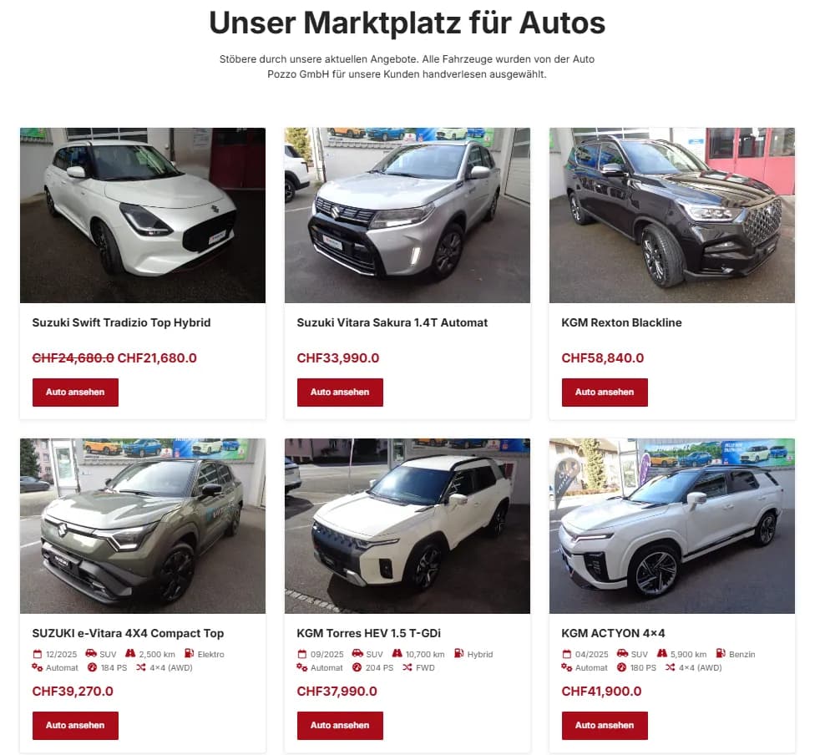Open the KGM Torres HEV 1.5 T-GDi title
This screenshot has height=755, width=820.
click(369, 634)
